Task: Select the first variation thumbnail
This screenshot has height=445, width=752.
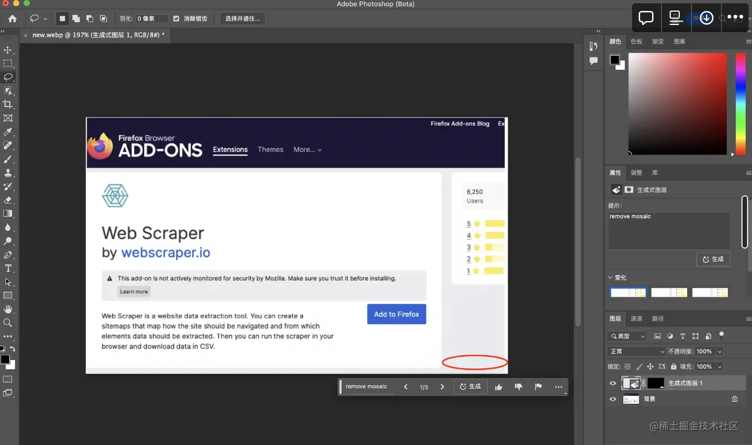Action: (628, 292)
